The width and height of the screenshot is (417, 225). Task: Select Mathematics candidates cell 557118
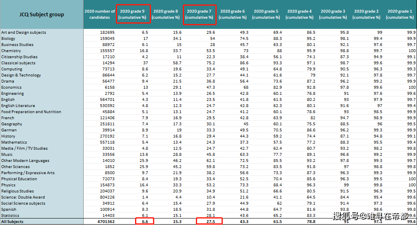point(107,142)
